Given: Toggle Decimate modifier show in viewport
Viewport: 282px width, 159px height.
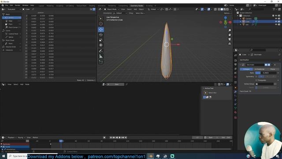Looking at the screenshot, I should click(x=266, y=65).
